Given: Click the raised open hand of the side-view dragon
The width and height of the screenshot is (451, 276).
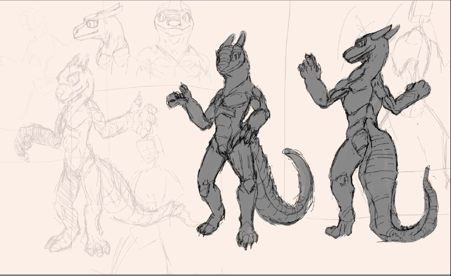Looking at the screenshot, I should click(x=309, y=67).
